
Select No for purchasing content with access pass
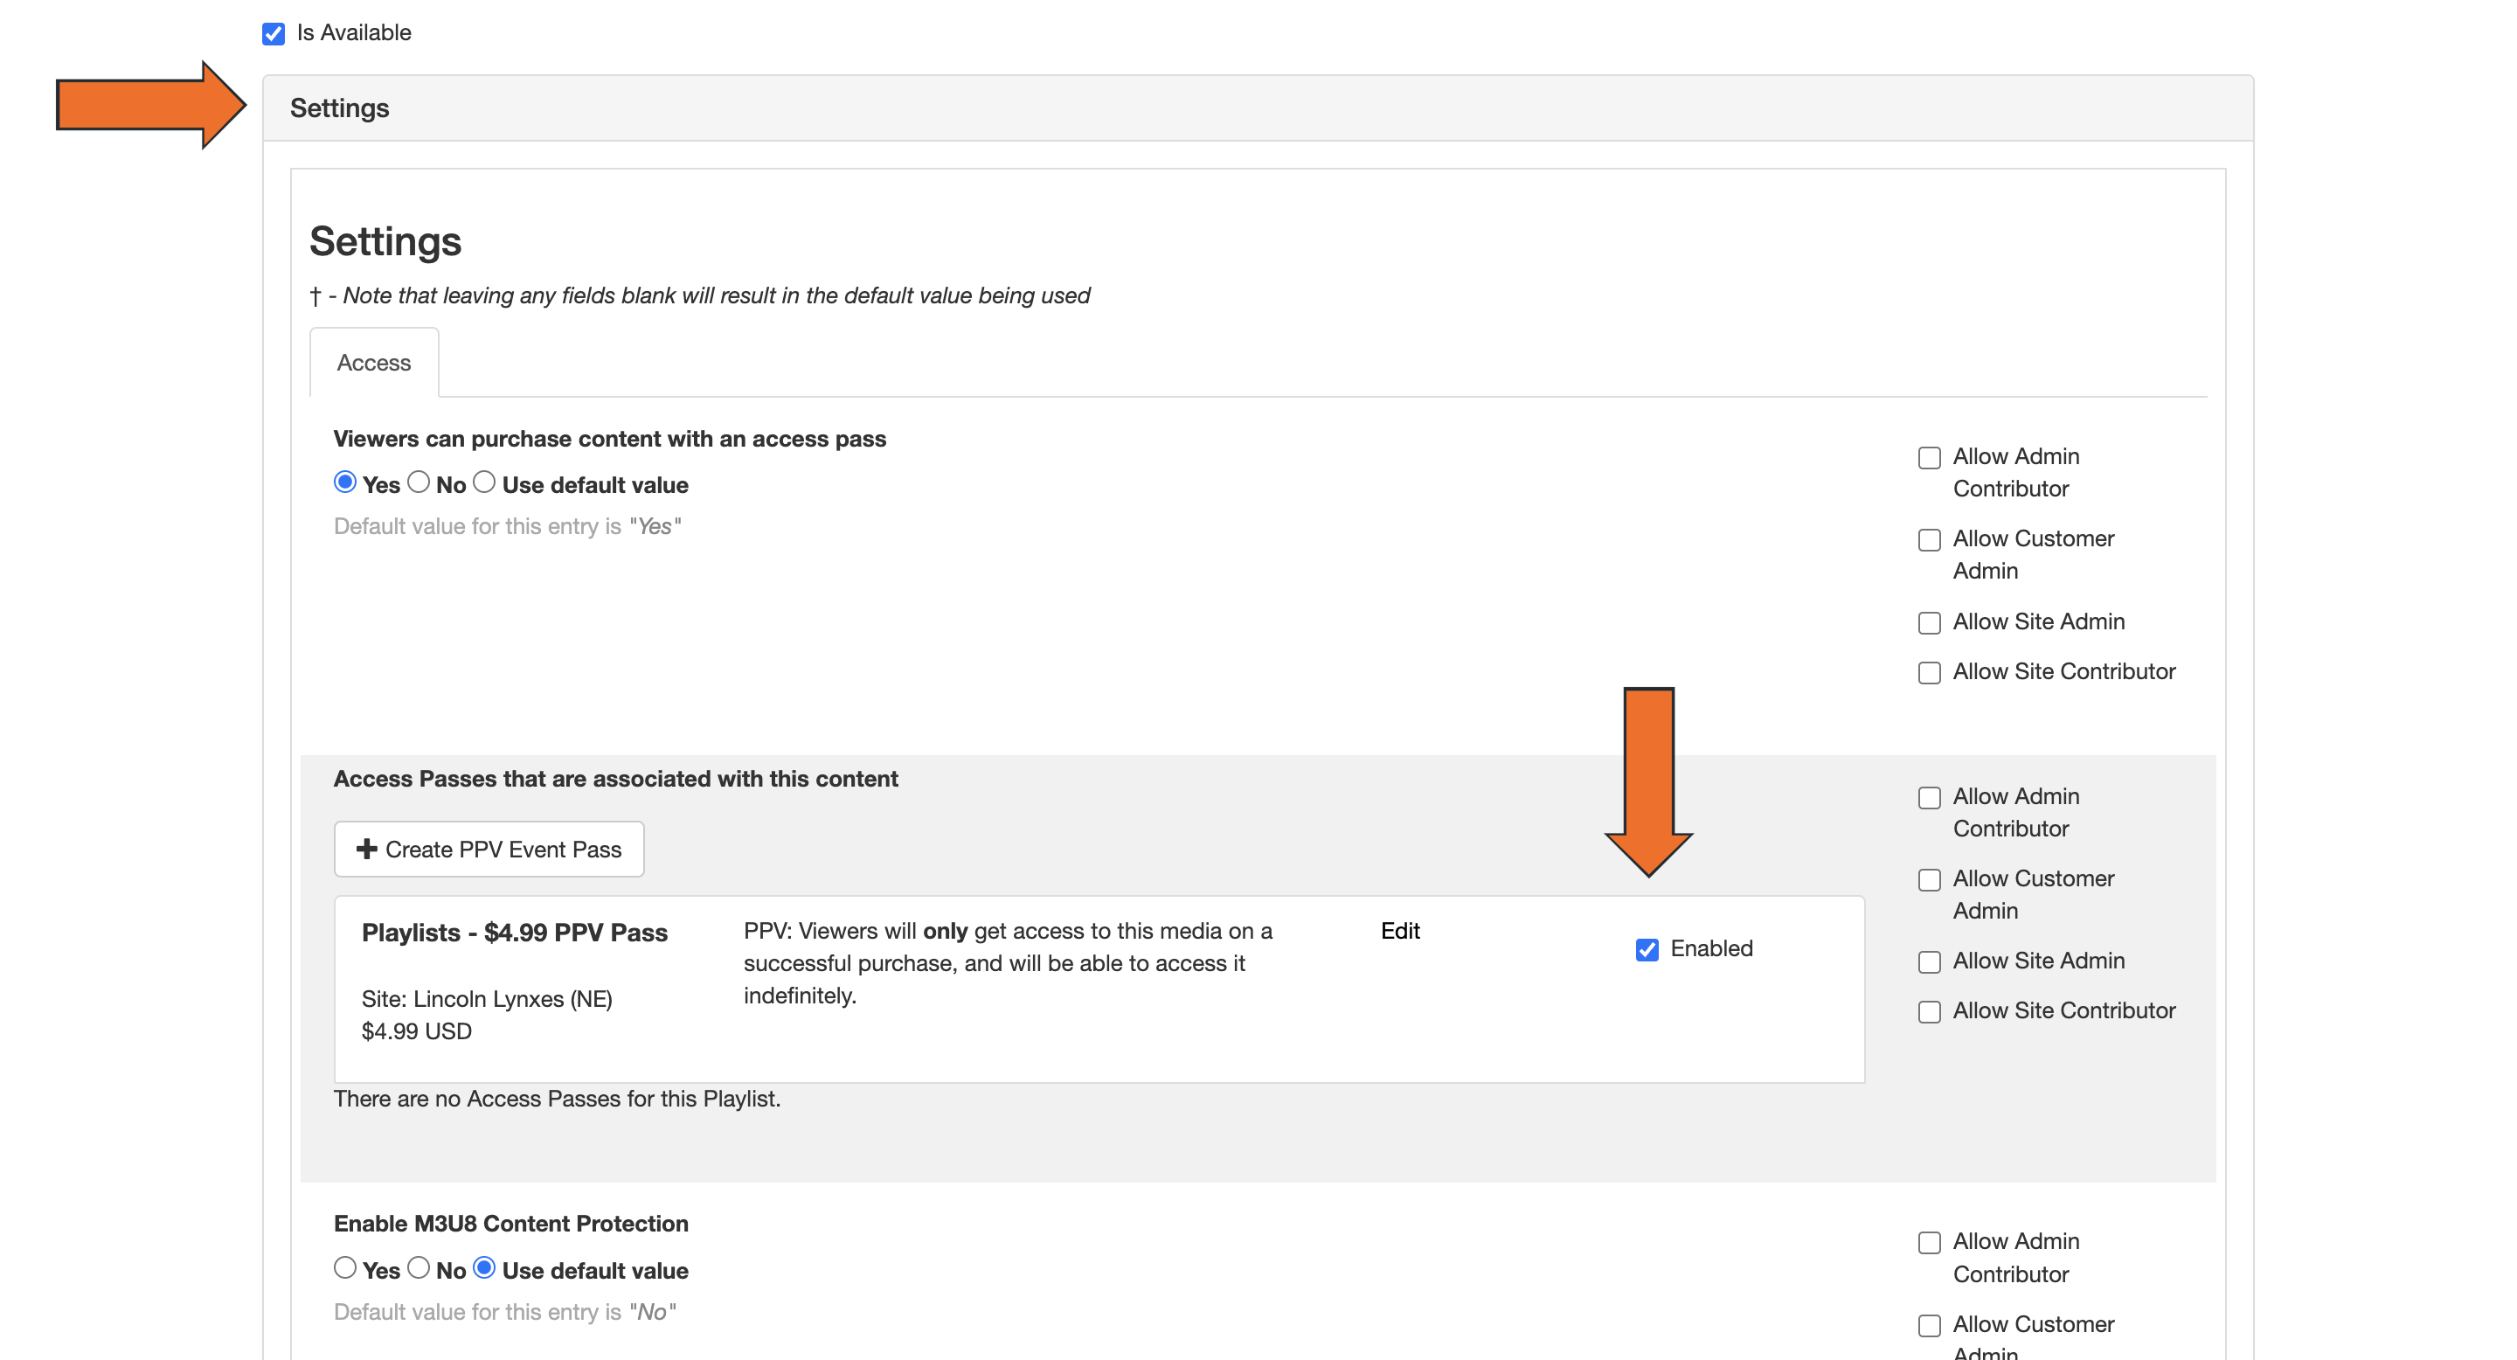click(419, 482)
